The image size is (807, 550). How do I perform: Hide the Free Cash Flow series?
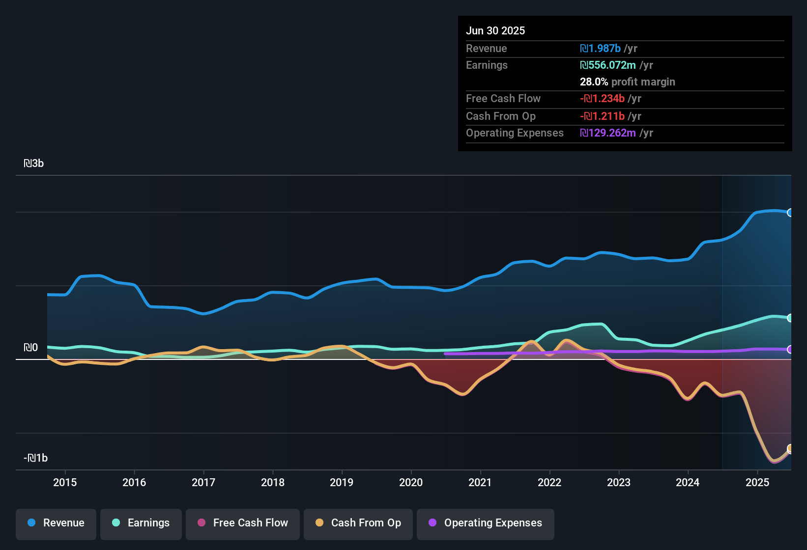[243, 523]
